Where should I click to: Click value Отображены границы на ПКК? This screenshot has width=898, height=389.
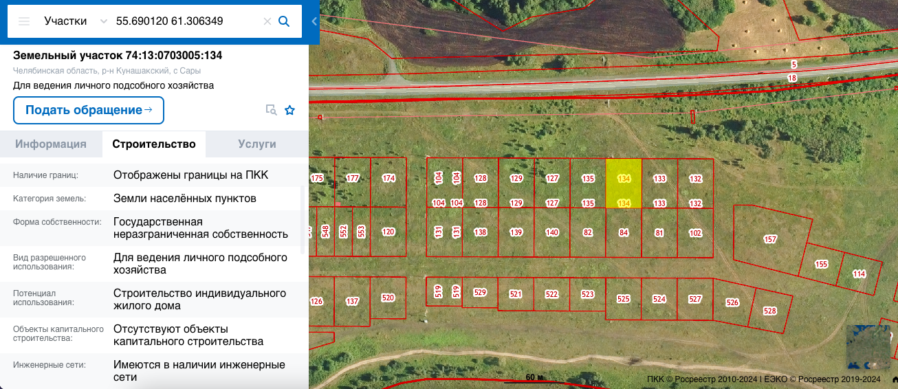tap(190, 175)
